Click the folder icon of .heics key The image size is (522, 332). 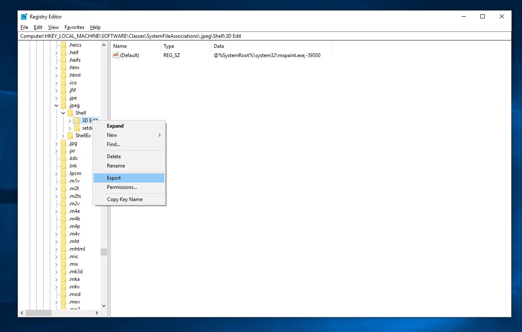coord(63,45)
